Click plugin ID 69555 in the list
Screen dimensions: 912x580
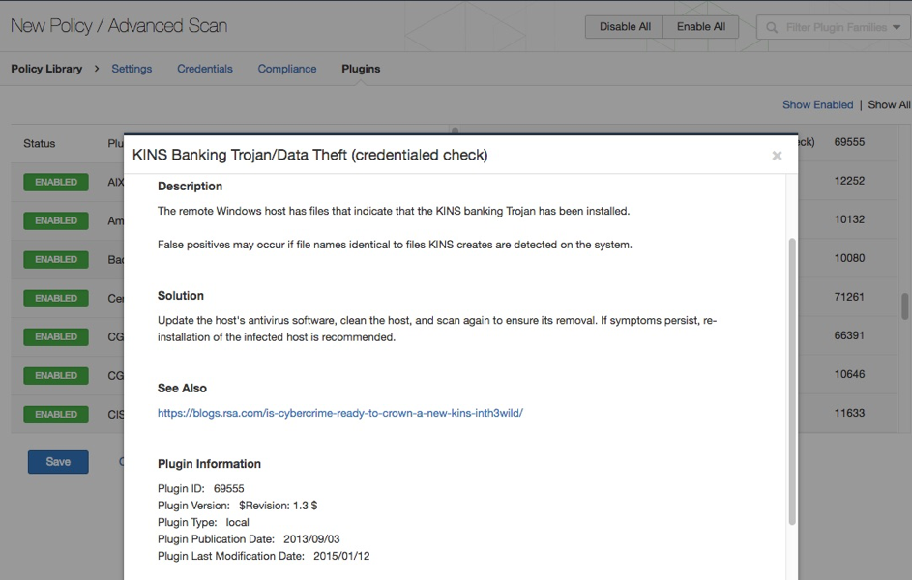(x=849, y=142)
